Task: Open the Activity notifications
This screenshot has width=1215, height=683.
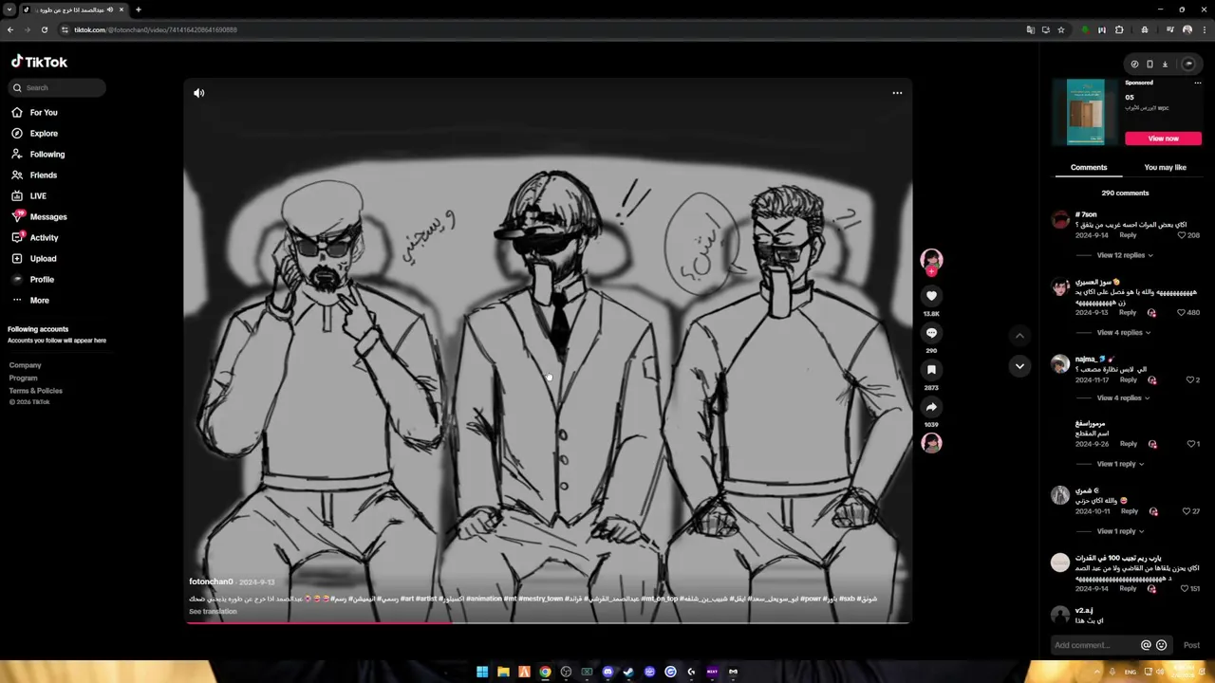Action: click(x=35, y=238)
